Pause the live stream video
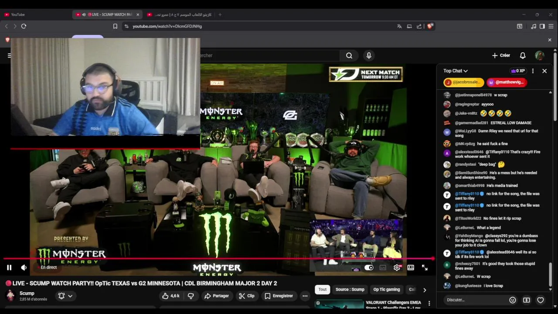 [9, 267]
